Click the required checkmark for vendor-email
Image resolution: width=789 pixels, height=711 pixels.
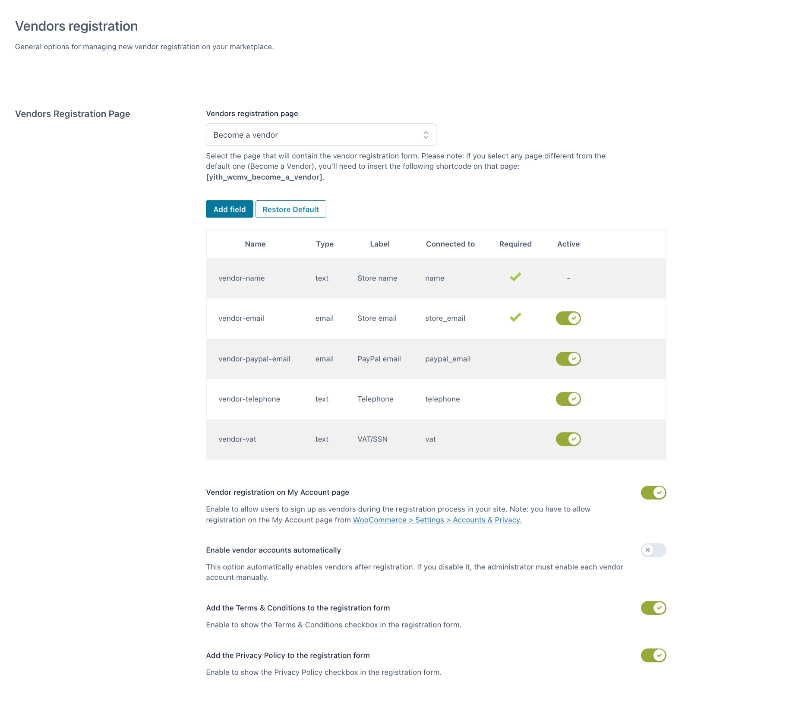tap(515, 318)
